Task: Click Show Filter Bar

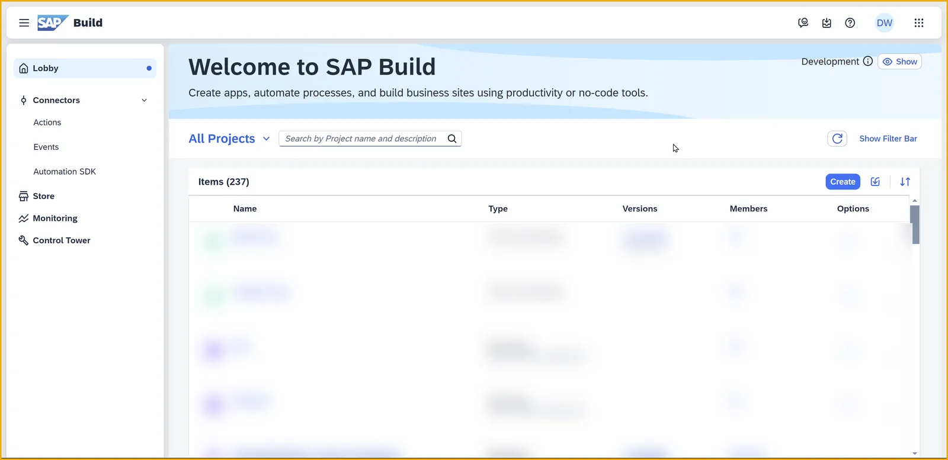Action: tap(888, 139)
